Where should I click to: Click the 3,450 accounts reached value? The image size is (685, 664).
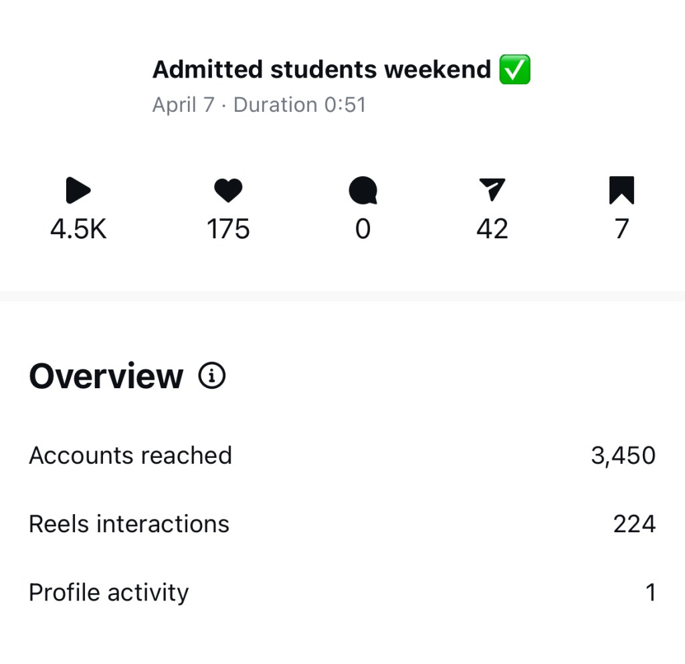pyautogui.click(x=623, y=456)
